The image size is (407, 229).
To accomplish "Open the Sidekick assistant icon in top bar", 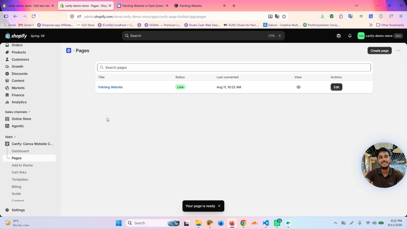I will pos(339,36).
